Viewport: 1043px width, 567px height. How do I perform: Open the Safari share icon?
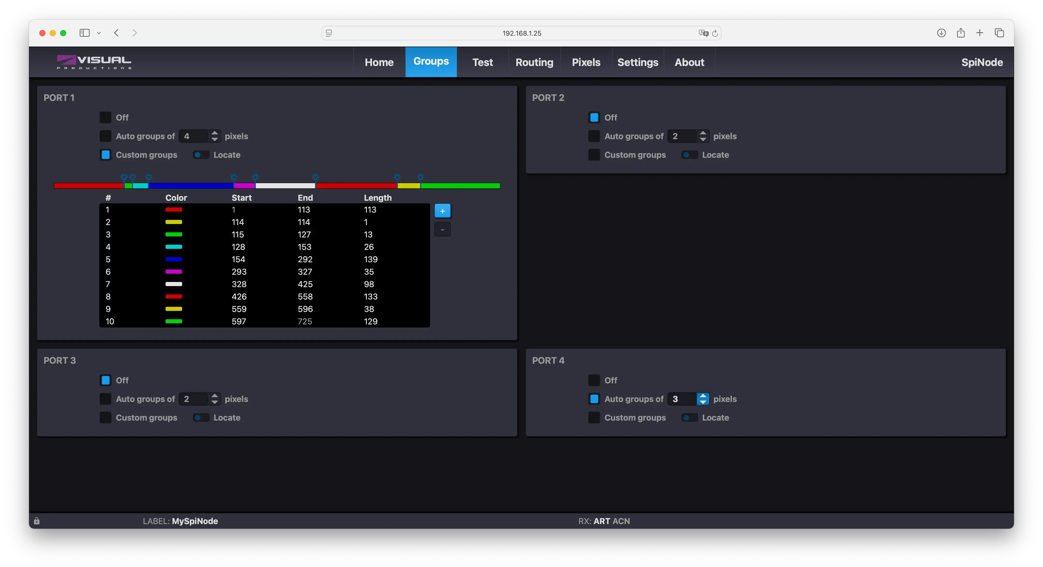point(960,33)
